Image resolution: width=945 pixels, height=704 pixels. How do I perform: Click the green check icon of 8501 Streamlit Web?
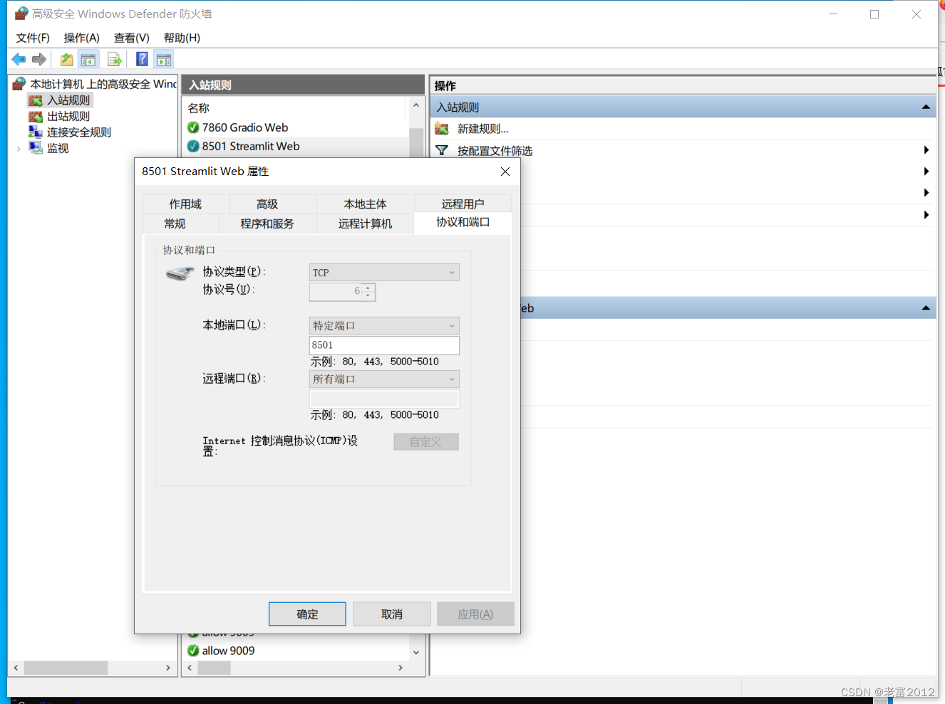pyautogui.click(x=193, y=146)
